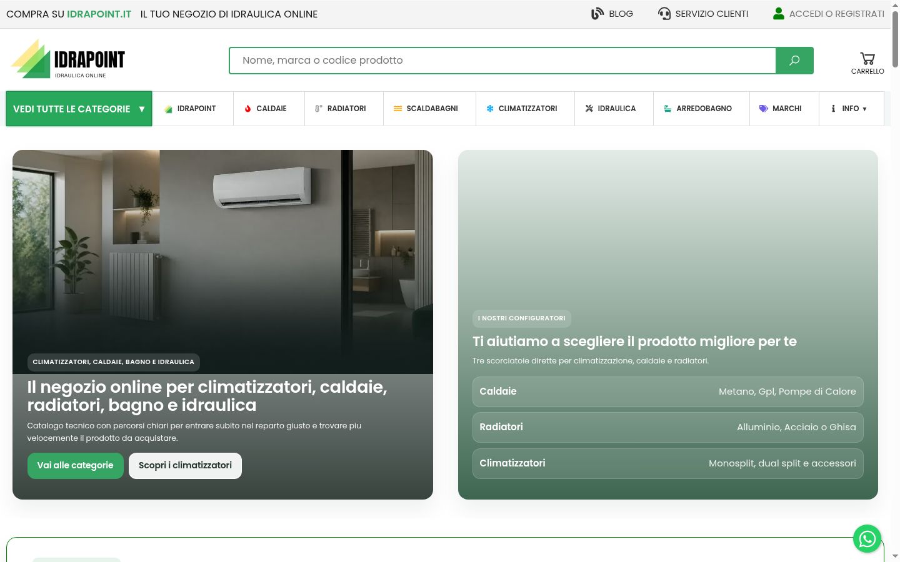
Task: Click the snowflake icon beside Climatizzatori
Action: [490, 109]
